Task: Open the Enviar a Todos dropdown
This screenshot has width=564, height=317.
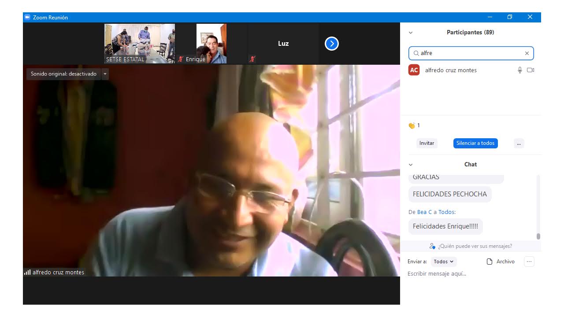Action: (444, 262)
